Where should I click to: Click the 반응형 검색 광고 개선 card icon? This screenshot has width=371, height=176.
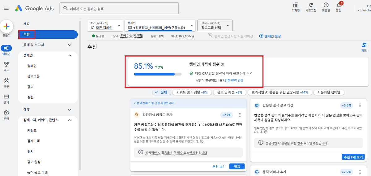pyautogui.click(x=257, y=105)
